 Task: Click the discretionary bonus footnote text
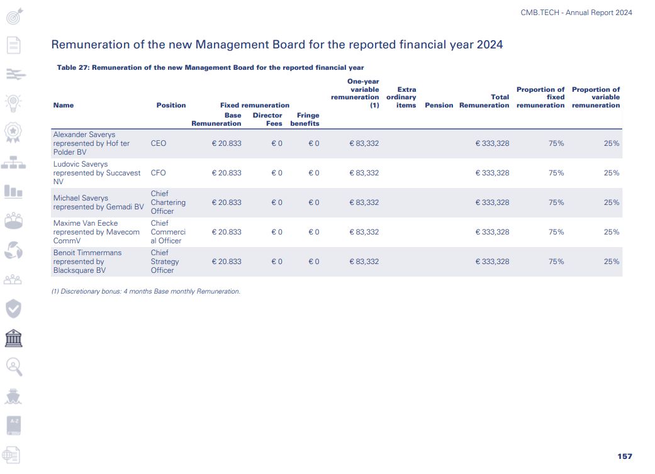tap(146, 292)
